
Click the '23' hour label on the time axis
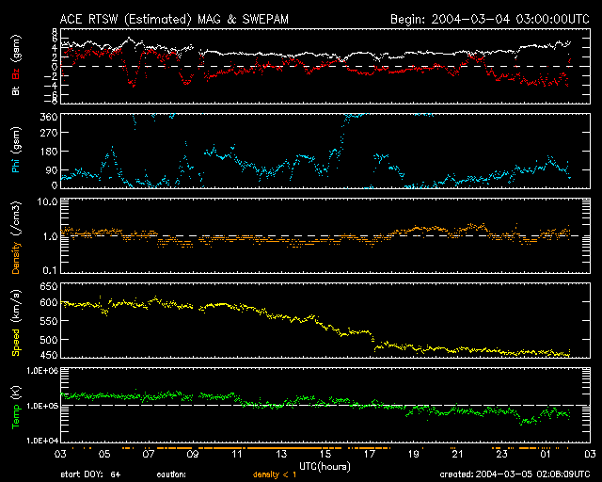501,455
